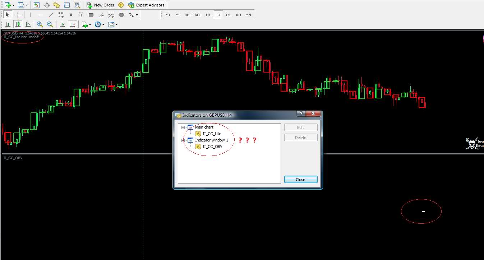Switch to D1 timeframe
This screenshot has width=484, height=260.
tap(228, 15)
